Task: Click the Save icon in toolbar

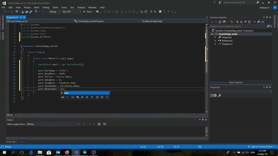Action: pyautogui.click(x=27, y=12)
